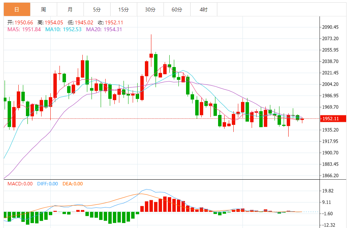Open the 4时 timeframe tab

pos(204,10)
